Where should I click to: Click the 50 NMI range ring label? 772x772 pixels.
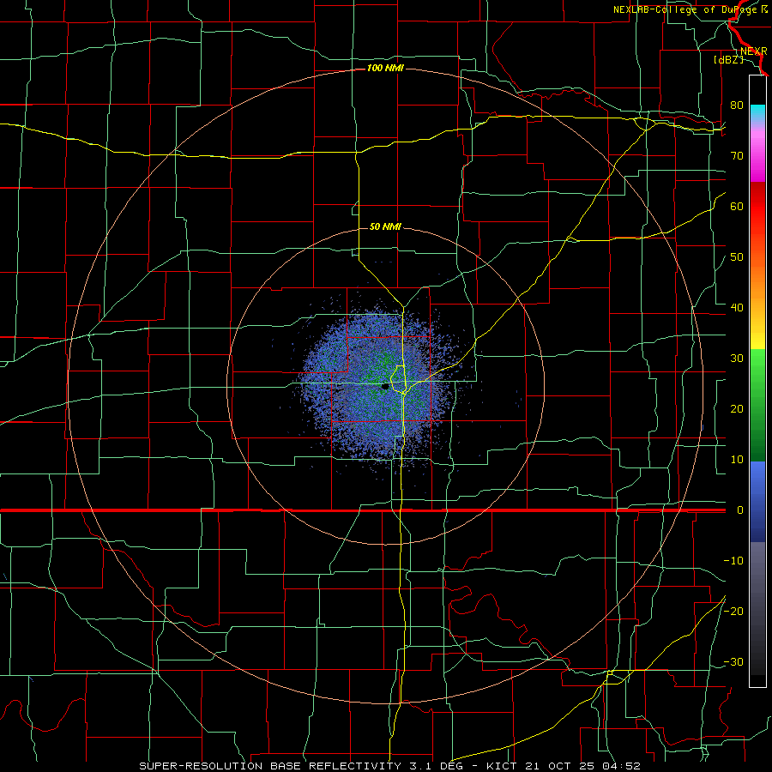[x=385, y=227]
